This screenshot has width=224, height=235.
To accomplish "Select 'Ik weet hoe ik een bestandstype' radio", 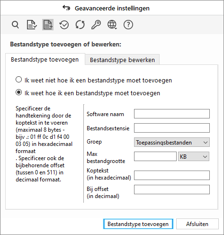I will pyautogui.click(x=18, y=92).
